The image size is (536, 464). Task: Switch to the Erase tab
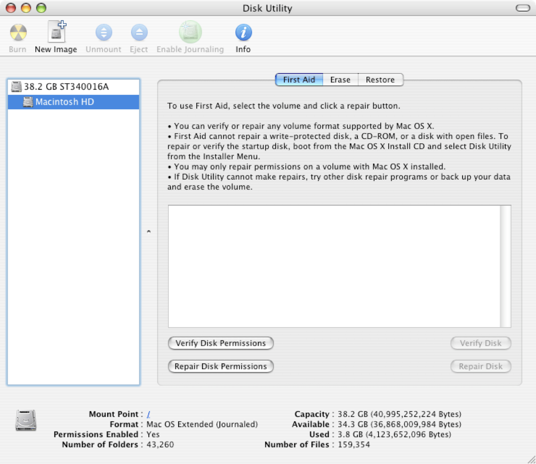(340, 80)
